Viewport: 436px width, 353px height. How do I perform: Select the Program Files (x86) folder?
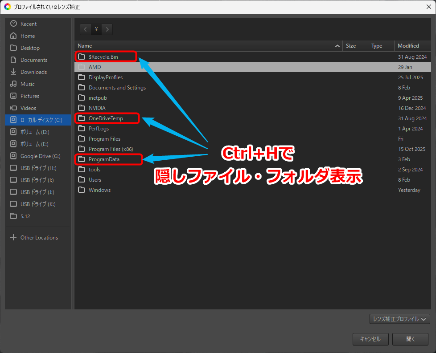tap(111, 149)
